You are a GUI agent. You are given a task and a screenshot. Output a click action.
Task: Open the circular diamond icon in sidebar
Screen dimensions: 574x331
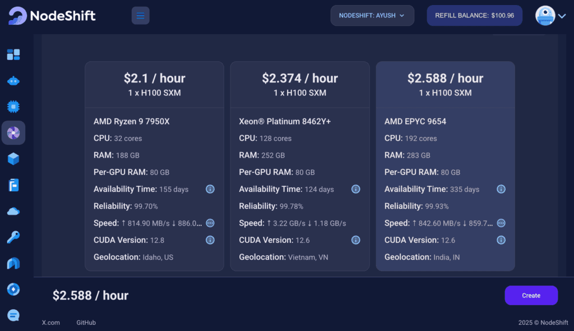(13, 289)
